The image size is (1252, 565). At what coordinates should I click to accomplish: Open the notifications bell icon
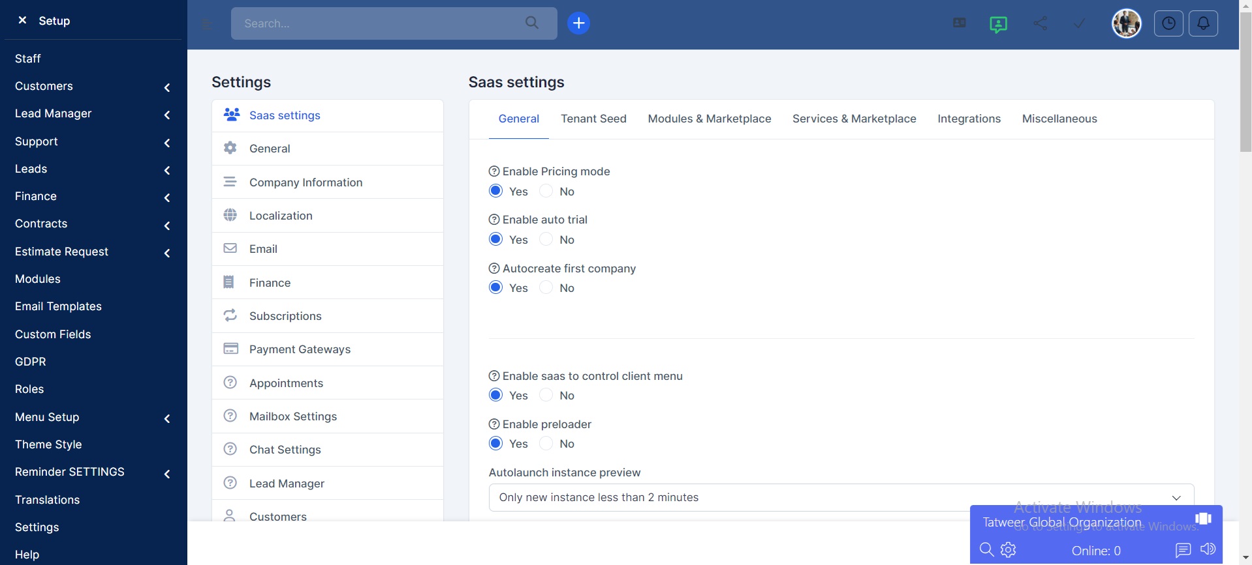[1203, 23]
